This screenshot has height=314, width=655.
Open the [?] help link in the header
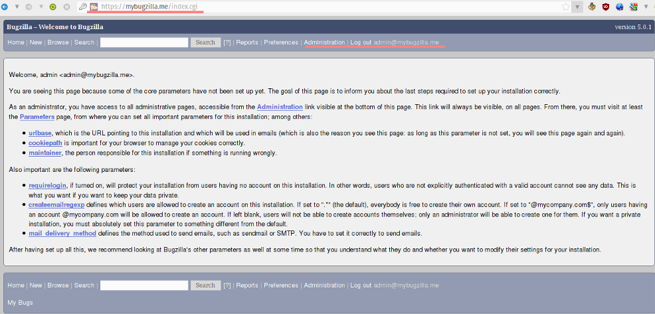pyautogui.click(x=227, y=42)
